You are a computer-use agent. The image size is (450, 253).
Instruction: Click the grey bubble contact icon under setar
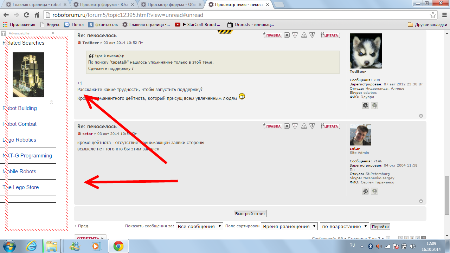(x=374, y=191)
